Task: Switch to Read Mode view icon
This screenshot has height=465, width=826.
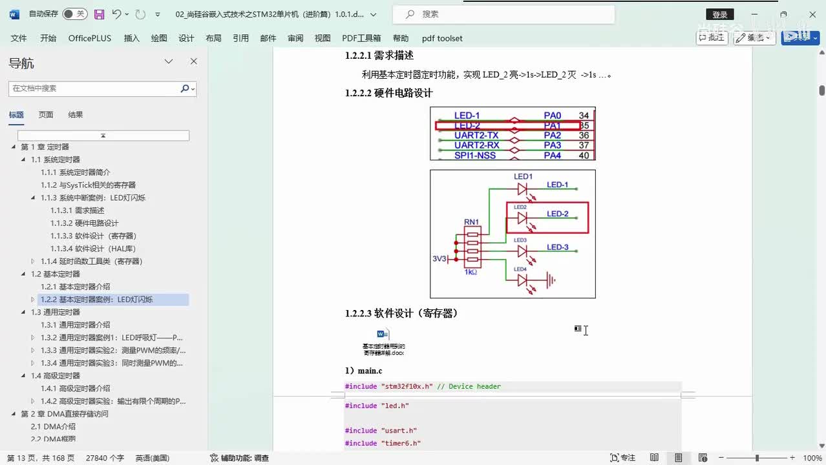Action: (x=654, y=458)
